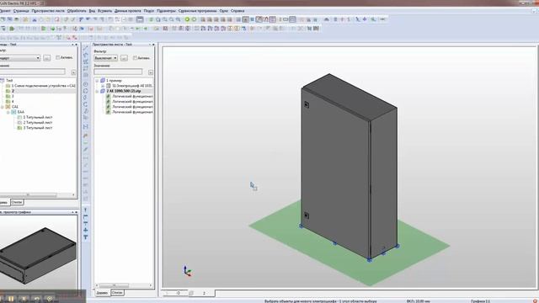Image resolution: width=539 pixels, height=303 pixels.
Task: Click the blue diamond icon in top toolbar
Action: [365, 19]
